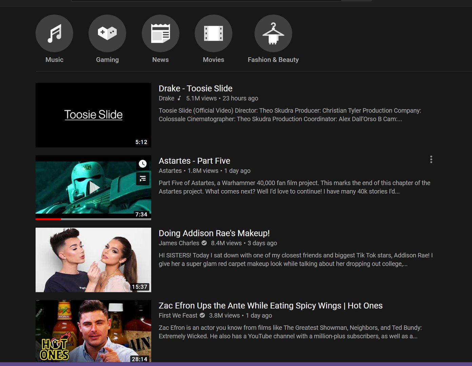Viewport: 472px width, 366px height.
Task: Click verified badge next to First We Feast
Action: click(202, 316)
